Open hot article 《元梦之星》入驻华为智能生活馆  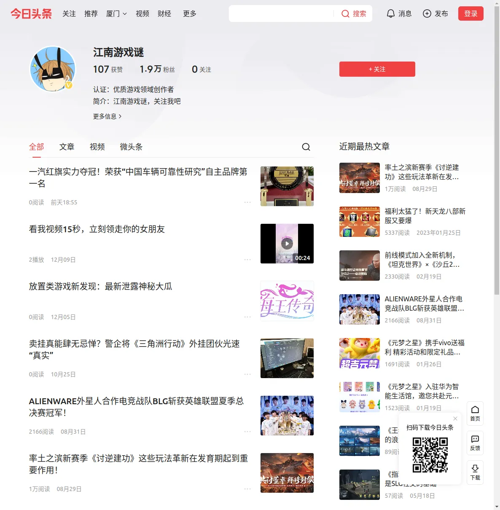(x=422, y=391)
